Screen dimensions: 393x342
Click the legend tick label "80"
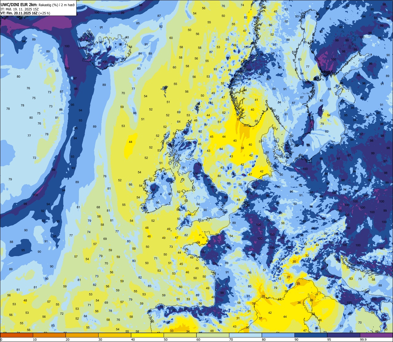click(x=264, y=340)
